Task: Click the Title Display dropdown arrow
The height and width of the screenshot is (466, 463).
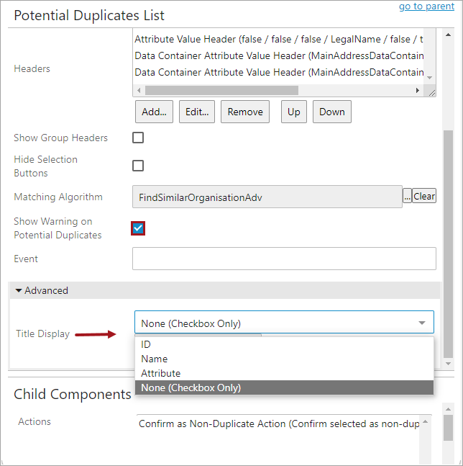Action: [422, 323]
